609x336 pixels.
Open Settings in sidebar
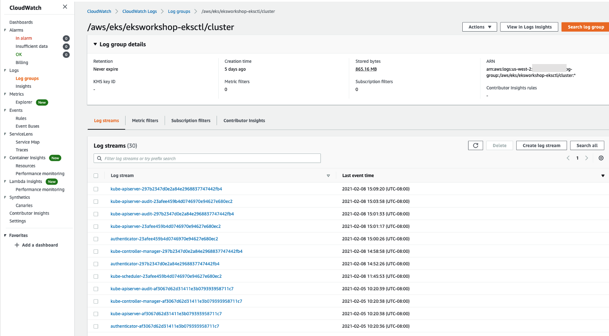click(17, 221)
